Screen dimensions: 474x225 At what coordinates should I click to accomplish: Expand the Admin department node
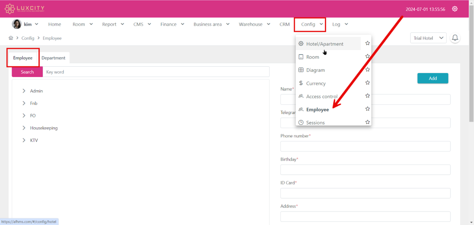pyautogui.click(x=24, y=91)
